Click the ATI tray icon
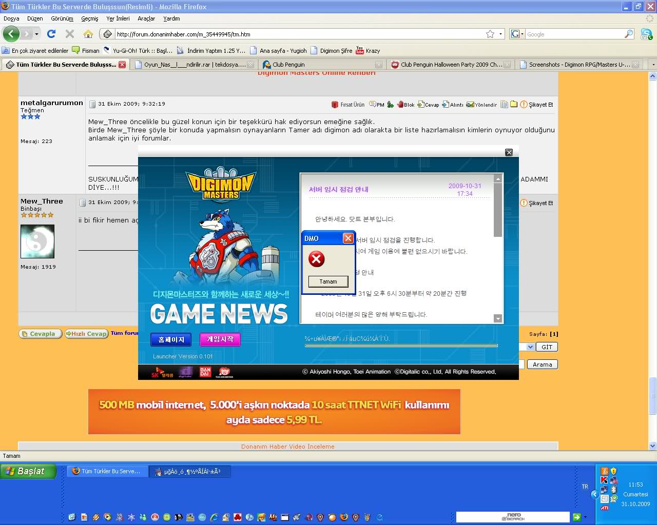Viewport: 657px width, 525px height. click(605, 508)
